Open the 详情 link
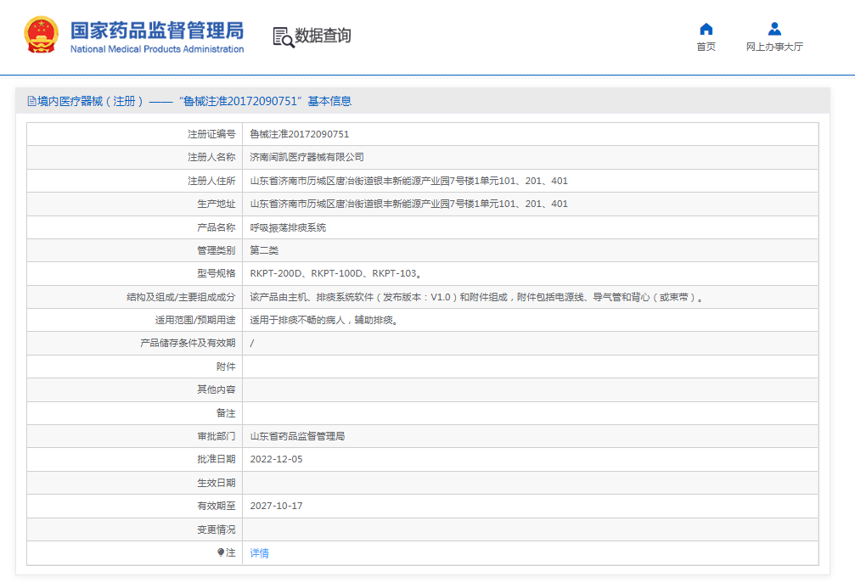 (259, 553)
